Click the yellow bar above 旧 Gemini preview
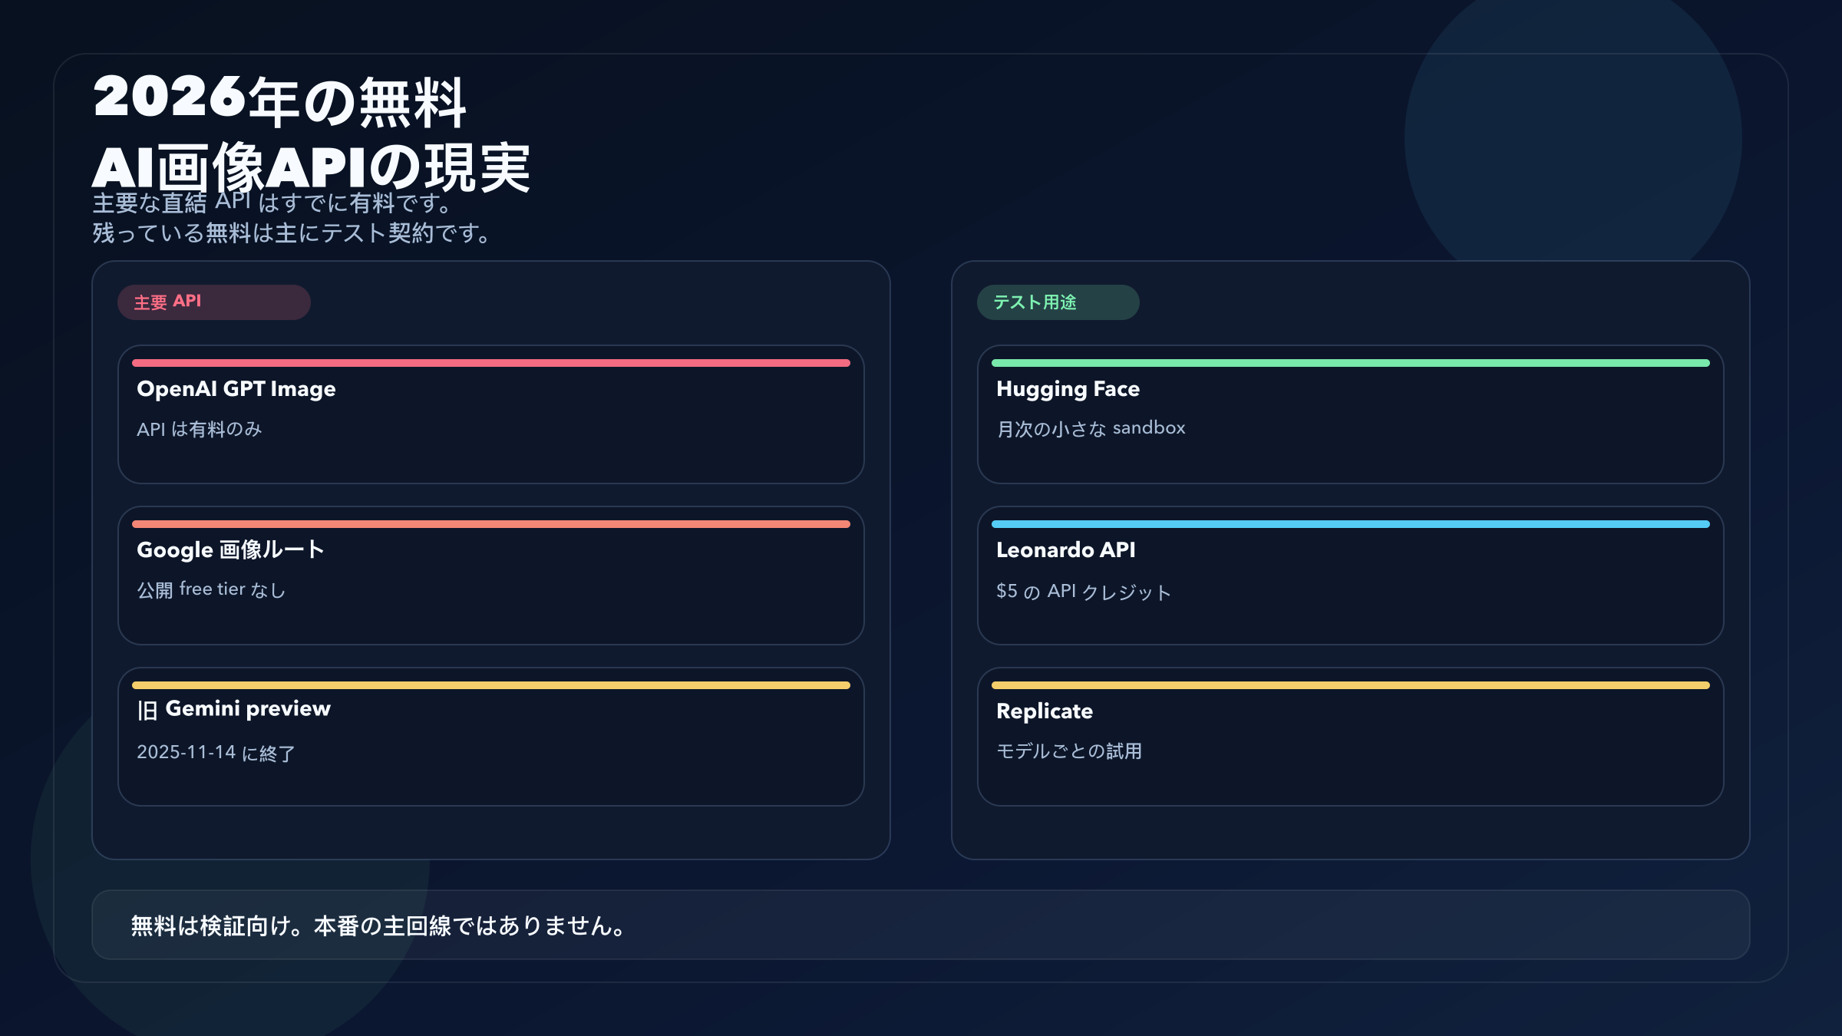This screenshot has height=1036, width=1842. [491, 685]
